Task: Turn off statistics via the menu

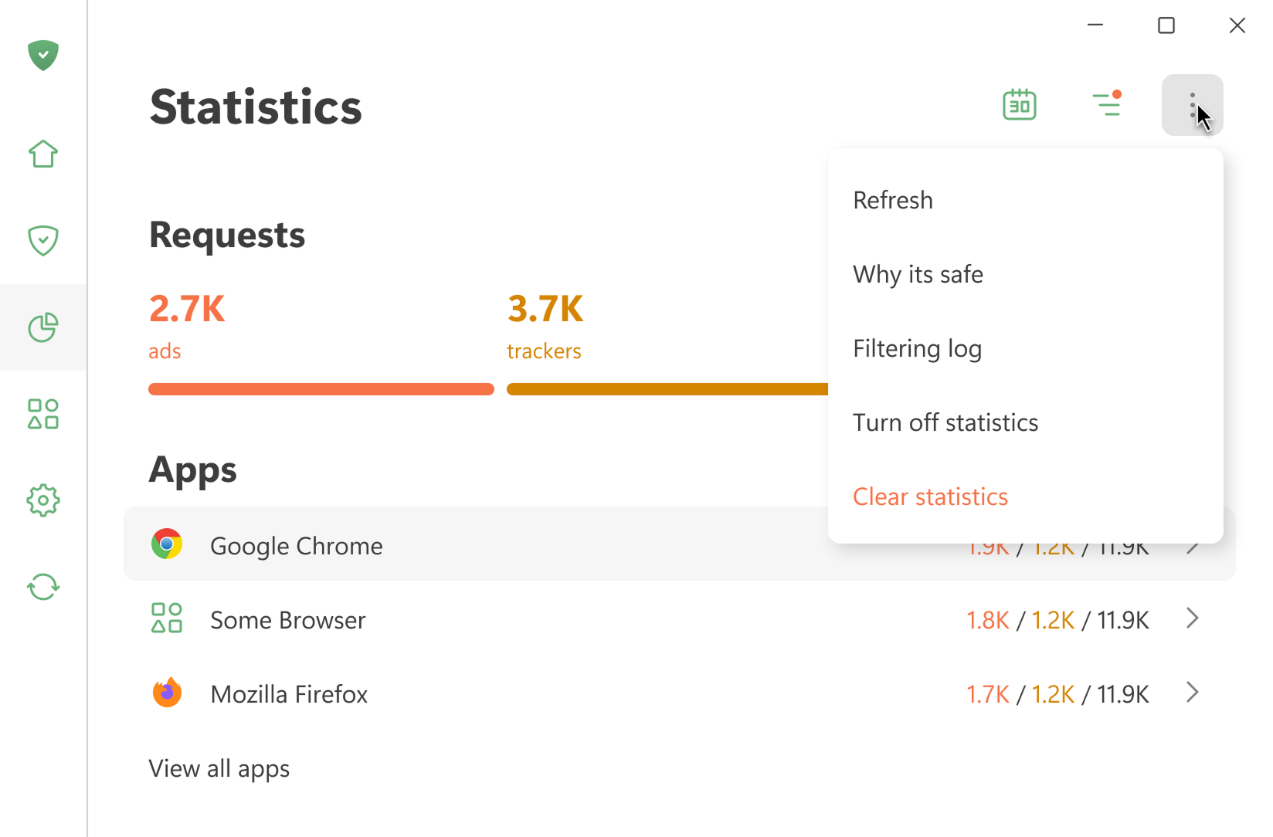Action: pyautogui.click(x=945, y=422)
